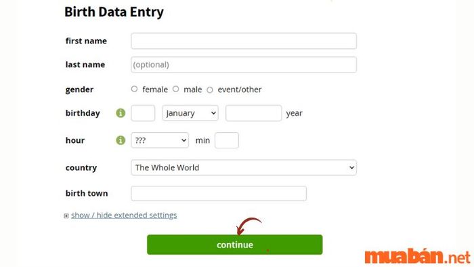Viewport: 474px width, 267px height.
Task: Focus the birth town text field
Action: (219, 194)
